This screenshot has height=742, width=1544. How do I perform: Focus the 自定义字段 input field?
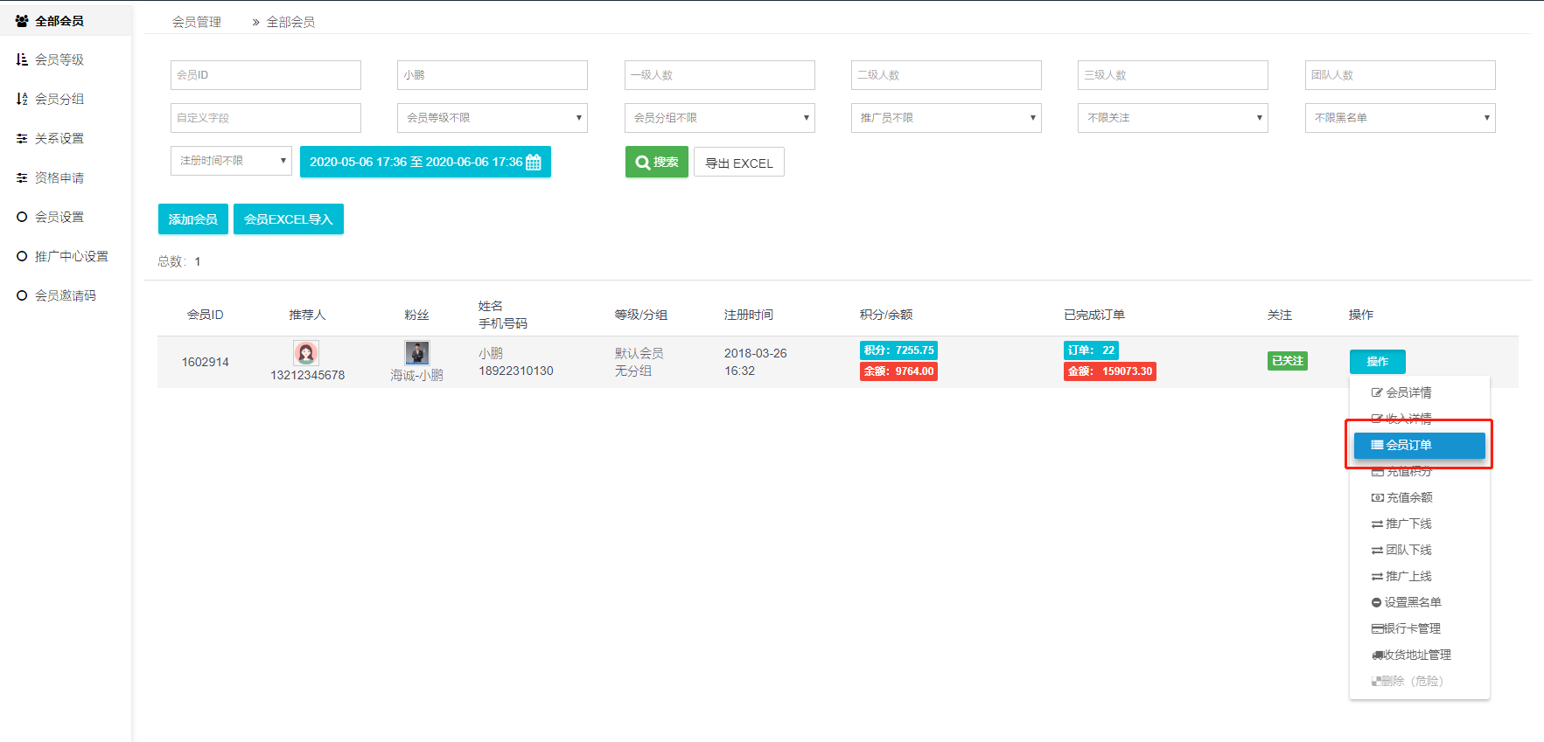pos(266,118)
